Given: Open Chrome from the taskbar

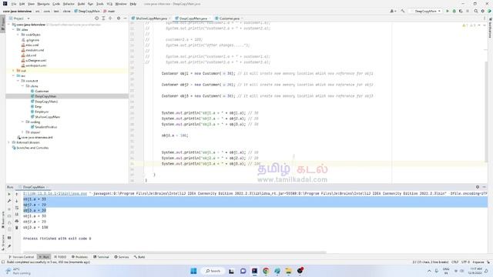Looking at the screenshot, I should [266, 271].
